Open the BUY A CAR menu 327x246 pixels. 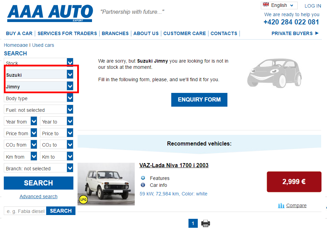19,33
